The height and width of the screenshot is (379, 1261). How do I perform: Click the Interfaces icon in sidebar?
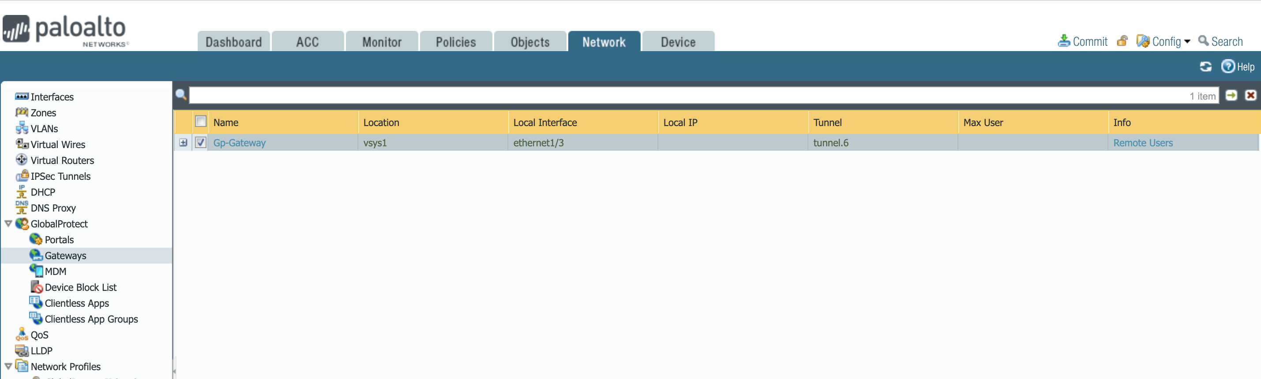point(22,97)
